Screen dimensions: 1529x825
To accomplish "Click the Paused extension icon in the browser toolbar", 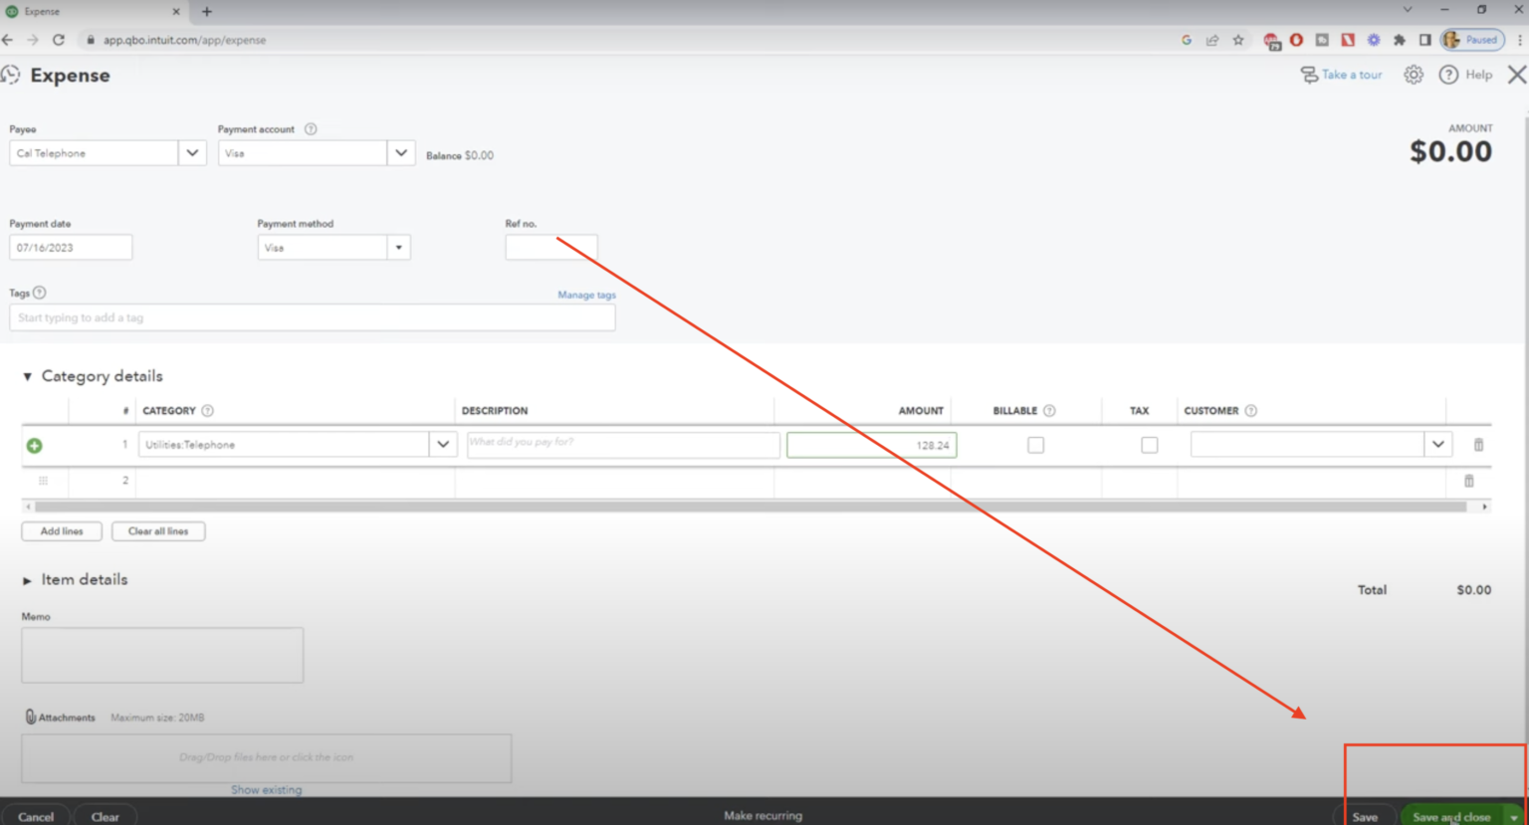I will coord(1472,40).
